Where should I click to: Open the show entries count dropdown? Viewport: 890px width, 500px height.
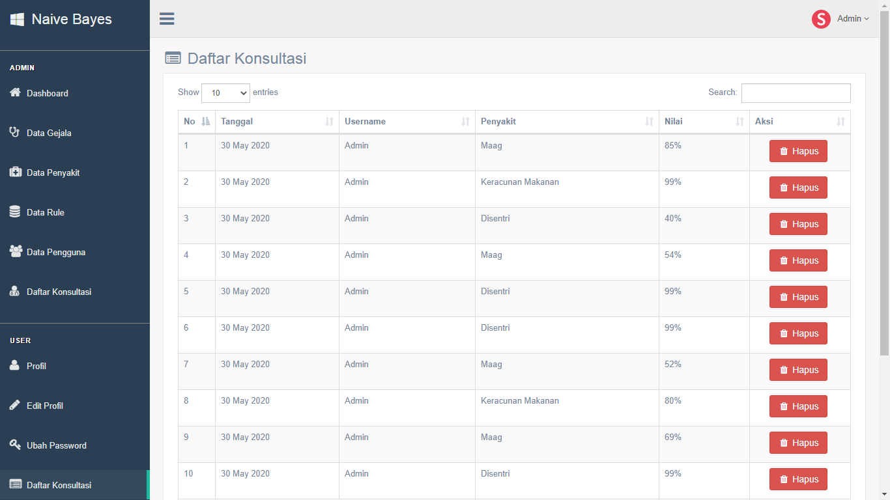tap(225, 93)
